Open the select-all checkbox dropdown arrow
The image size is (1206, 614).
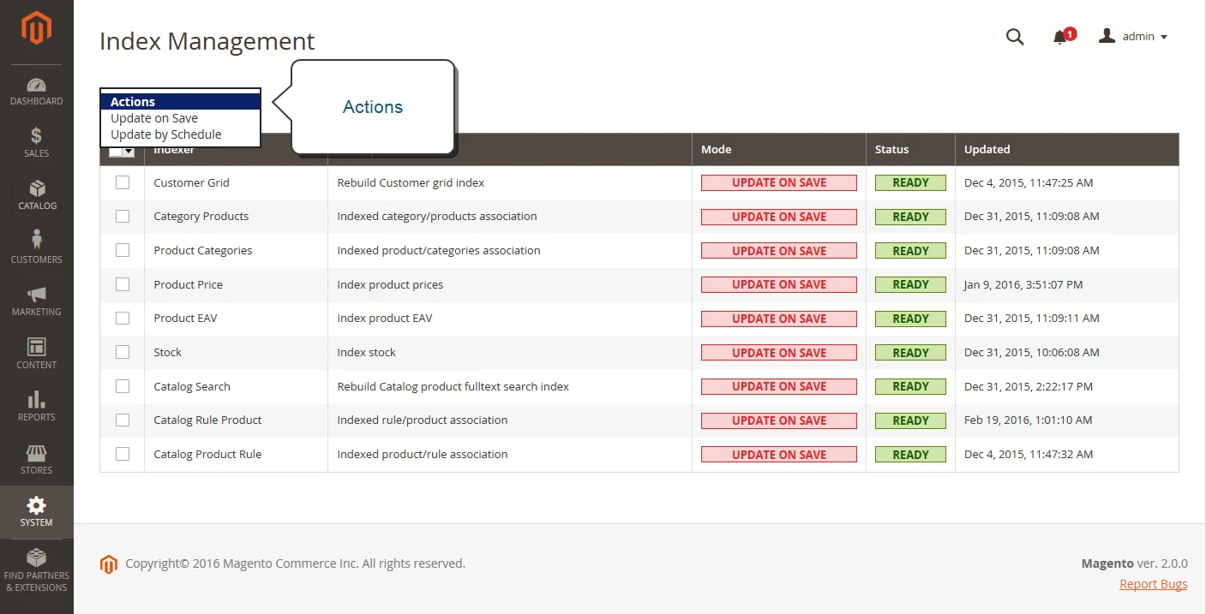tap(129, 152)
